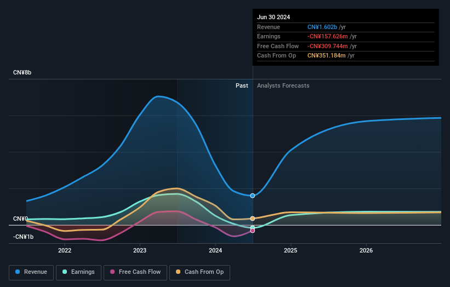Click the blue Revenue data point marker

coord(253,196)
